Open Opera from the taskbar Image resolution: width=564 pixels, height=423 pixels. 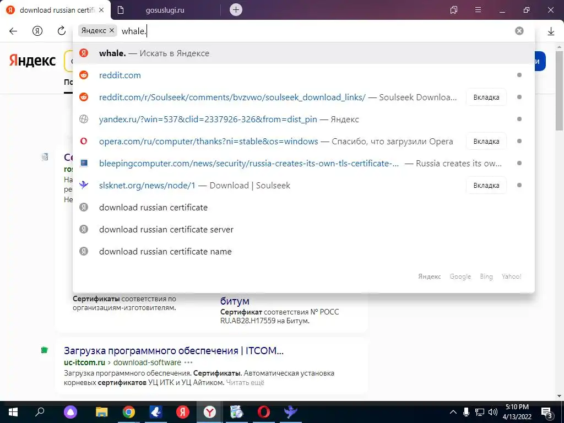(263, 412)
